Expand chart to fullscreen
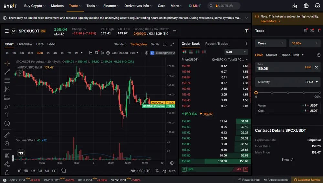Screen dimensions: 323x183 (172, 44)
